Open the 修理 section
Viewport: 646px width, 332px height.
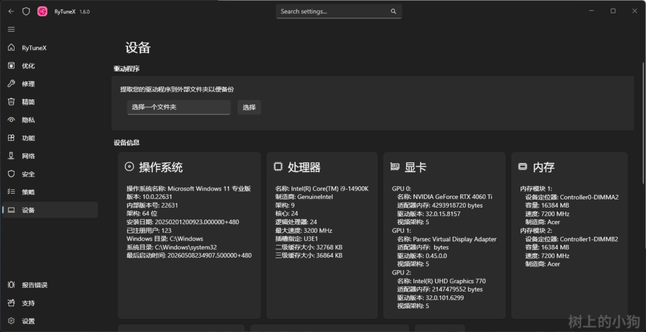coord(50,84)
